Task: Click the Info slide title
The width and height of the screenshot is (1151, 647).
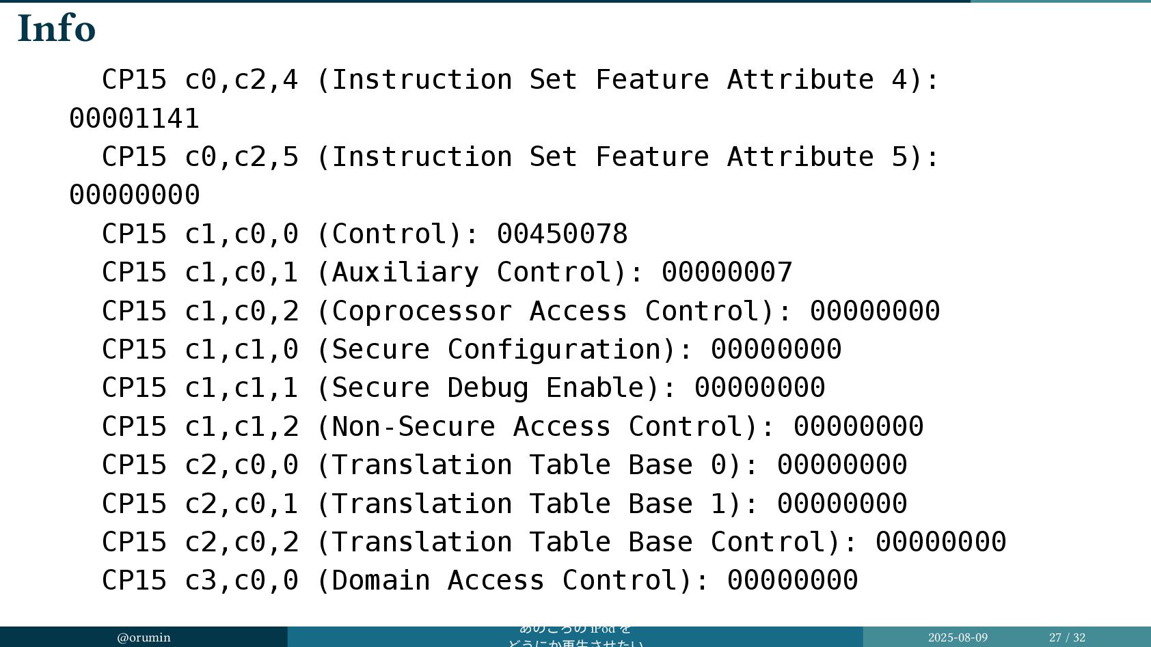Action: pos(56,29)
